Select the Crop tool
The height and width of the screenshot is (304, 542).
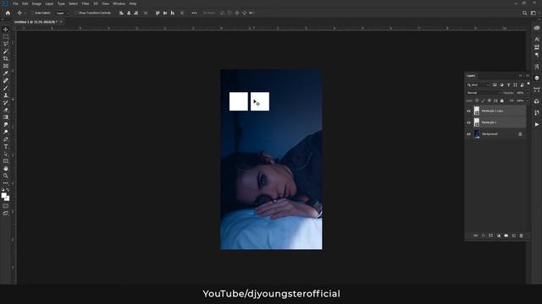[6, 58]
